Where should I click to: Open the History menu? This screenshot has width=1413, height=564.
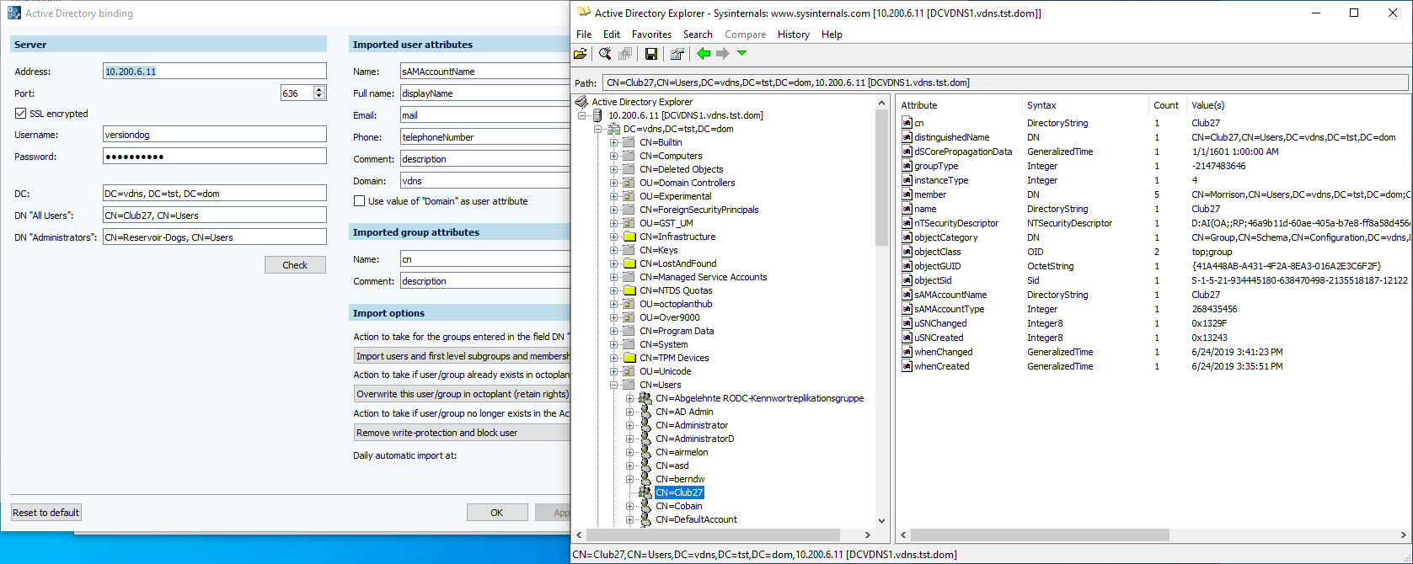[794, 35]
